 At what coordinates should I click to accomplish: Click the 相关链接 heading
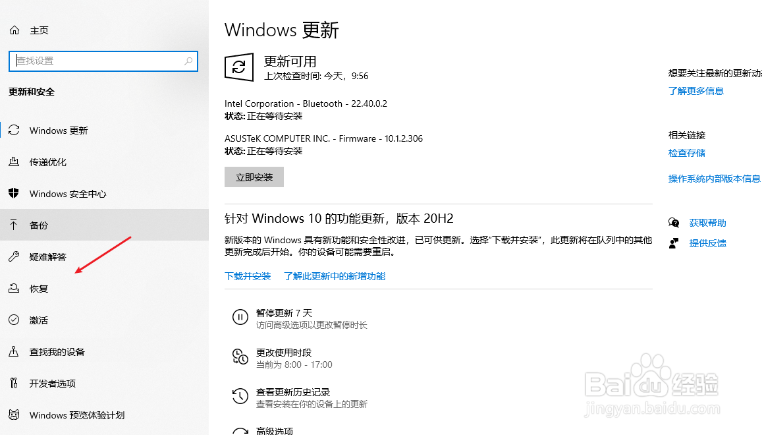coord(687,135)
